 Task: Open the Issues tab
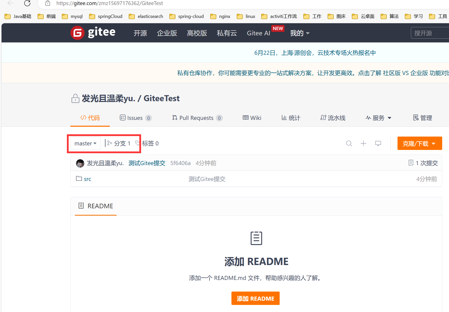click(136, 118)
